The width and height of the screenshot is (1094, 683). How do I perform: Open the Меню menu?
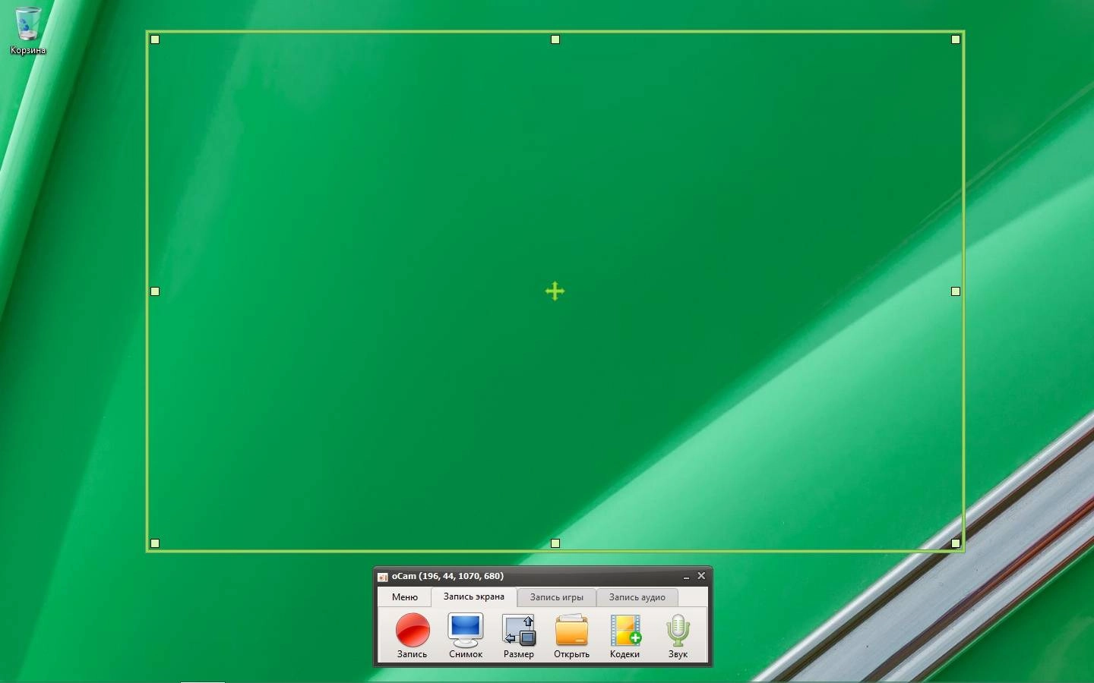[x=405, y=597]
